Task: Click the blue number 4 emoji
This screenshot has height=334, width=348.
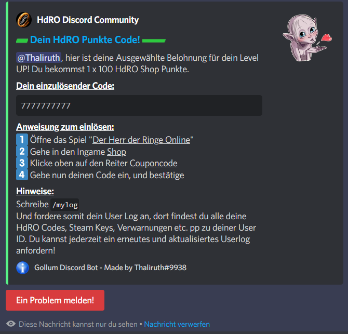Action: pos(22,175)
